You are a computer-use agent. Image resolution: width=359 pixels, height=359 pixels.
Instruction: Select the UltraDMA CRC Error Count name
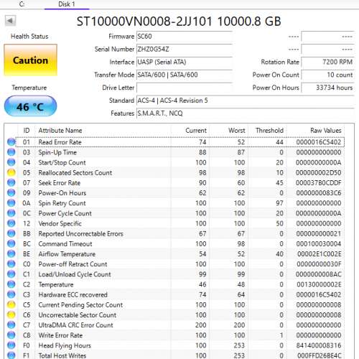point(75,325)
